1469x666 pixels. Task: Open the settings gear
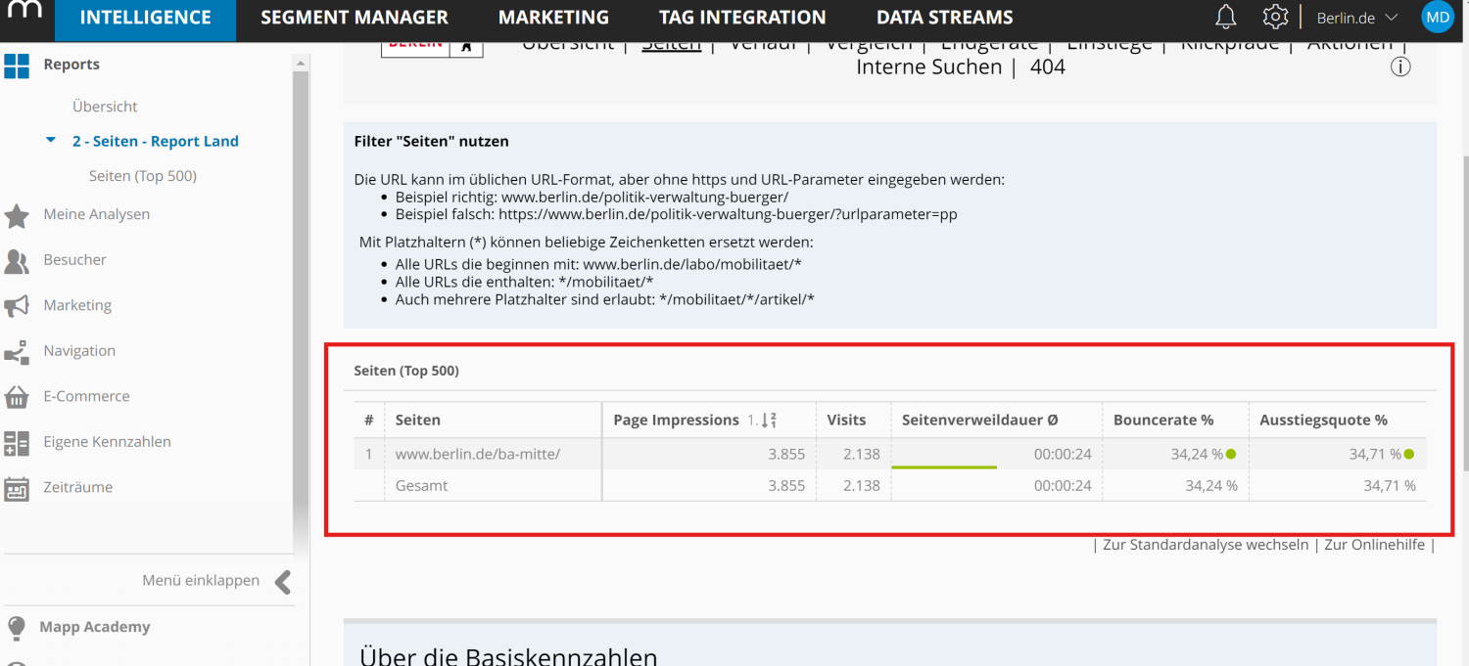point(1275,17)
